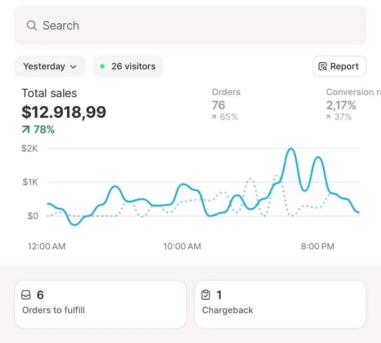Click the $0 axis label

point(33,216)
